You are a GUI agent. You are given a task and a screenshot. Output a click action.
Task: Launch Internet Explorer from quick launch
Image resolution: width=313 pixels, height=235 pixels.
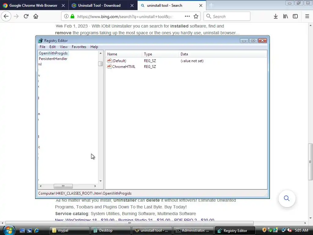(x=36, y=230)
